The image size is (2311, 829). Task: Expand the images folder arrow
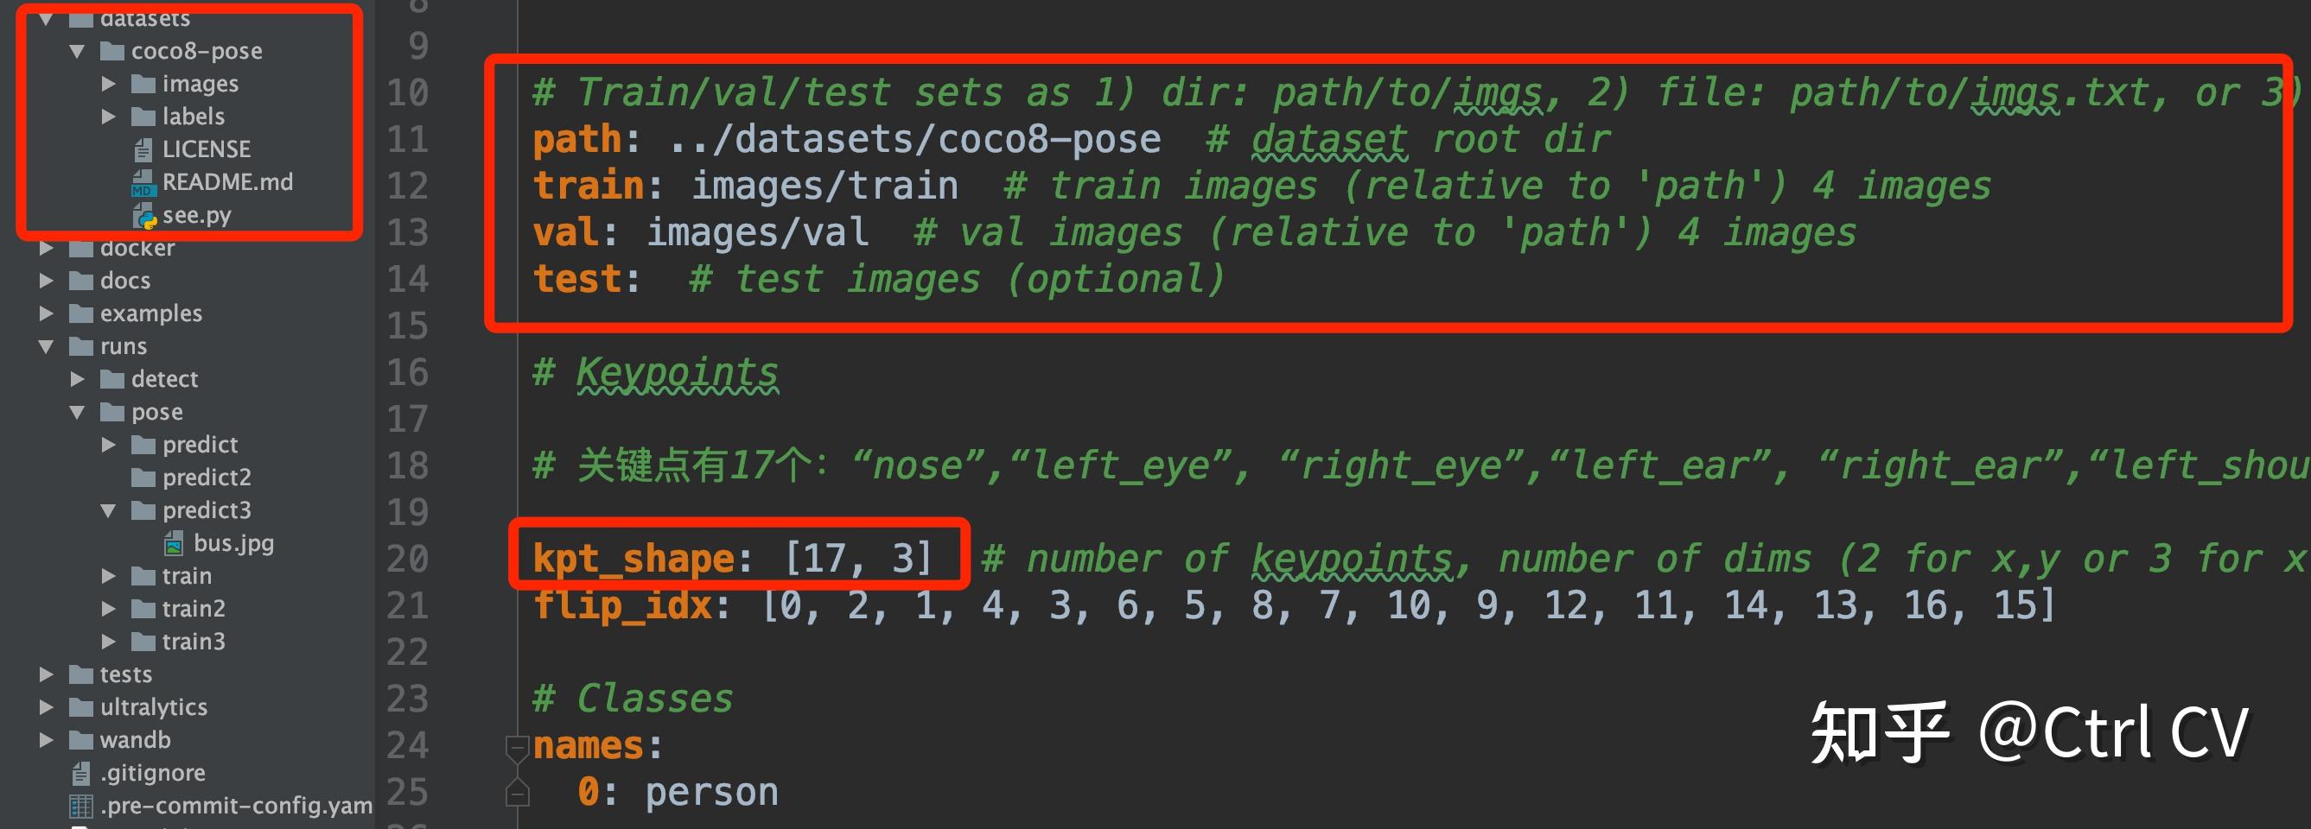109,85
